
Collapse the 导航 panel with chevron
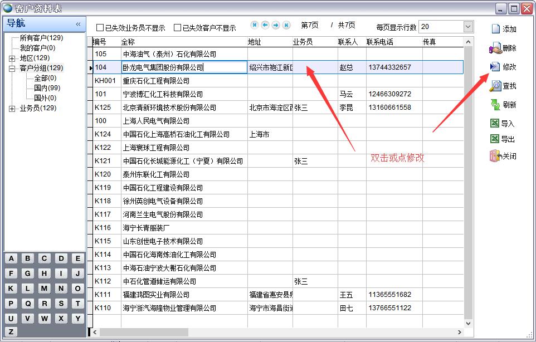point(78,24)
